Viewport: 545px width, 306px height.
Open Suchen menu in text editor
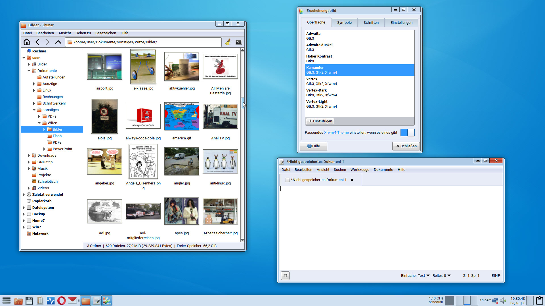[340, 169]
